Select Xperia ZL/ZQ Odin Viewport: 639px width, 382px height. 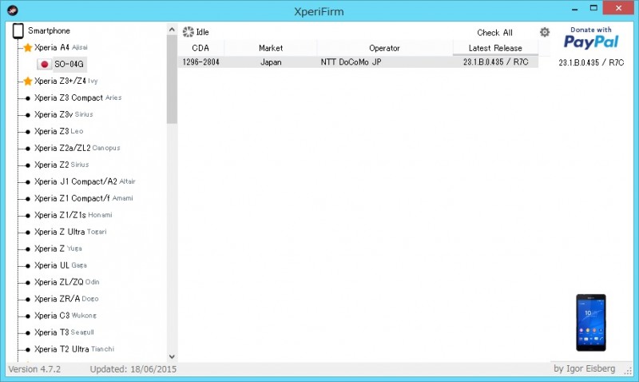[67, 282]
